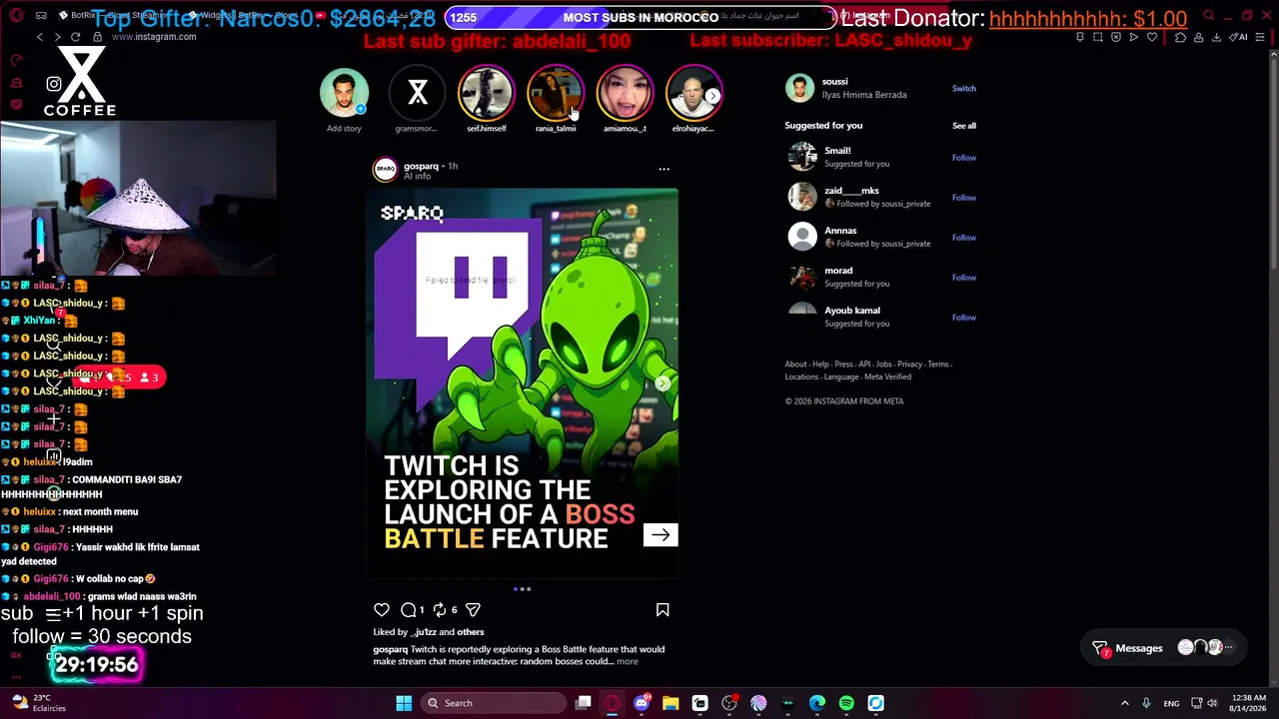
Task: Open comments on the gosparq post
Action: [x=408, y=609]
